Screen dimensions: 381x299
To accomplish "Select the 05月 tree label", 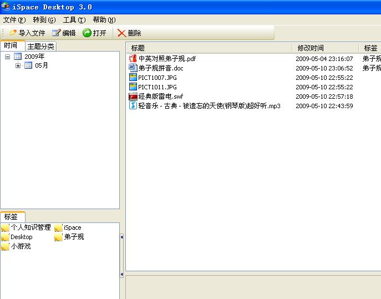I will point(41,65).
